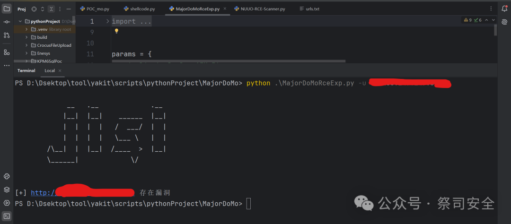Select the Enesys folder row
The image size is (511, 224).
pos(44,53)
